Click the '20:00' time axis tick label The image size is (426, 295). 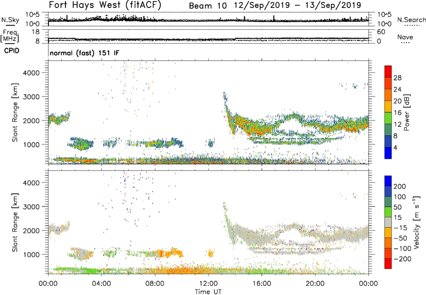[315, 284]
